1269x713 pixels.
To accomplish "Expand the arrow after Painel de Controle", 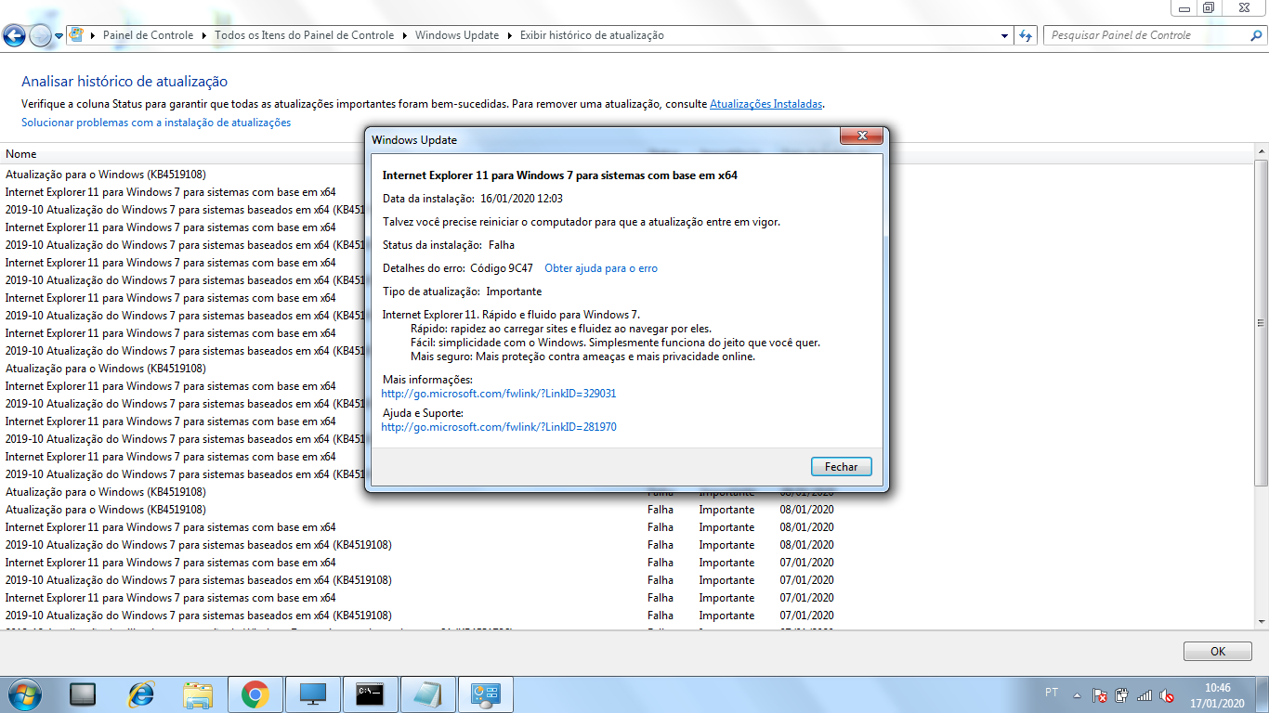I will [x=203, y=35].
